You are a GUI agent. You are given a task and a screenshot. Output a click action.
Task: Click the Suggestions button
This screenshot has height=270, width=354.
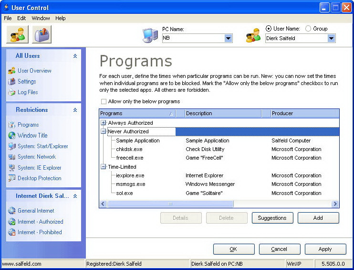(x=272, y=218)
